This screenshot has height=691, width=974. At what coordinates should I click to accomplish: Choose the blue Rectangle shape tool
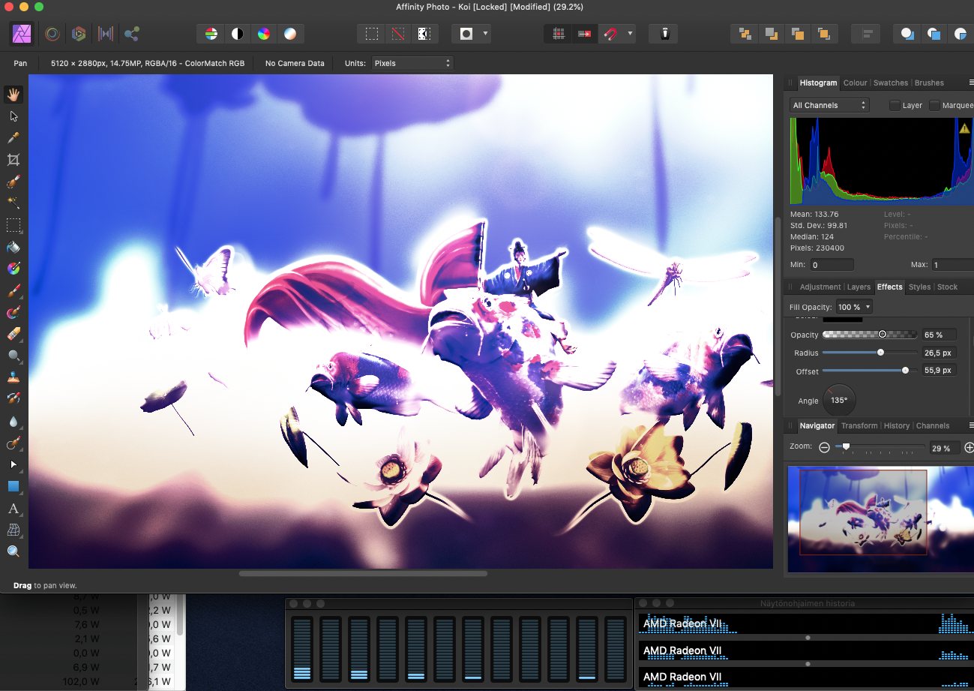(x=13, y=486)
